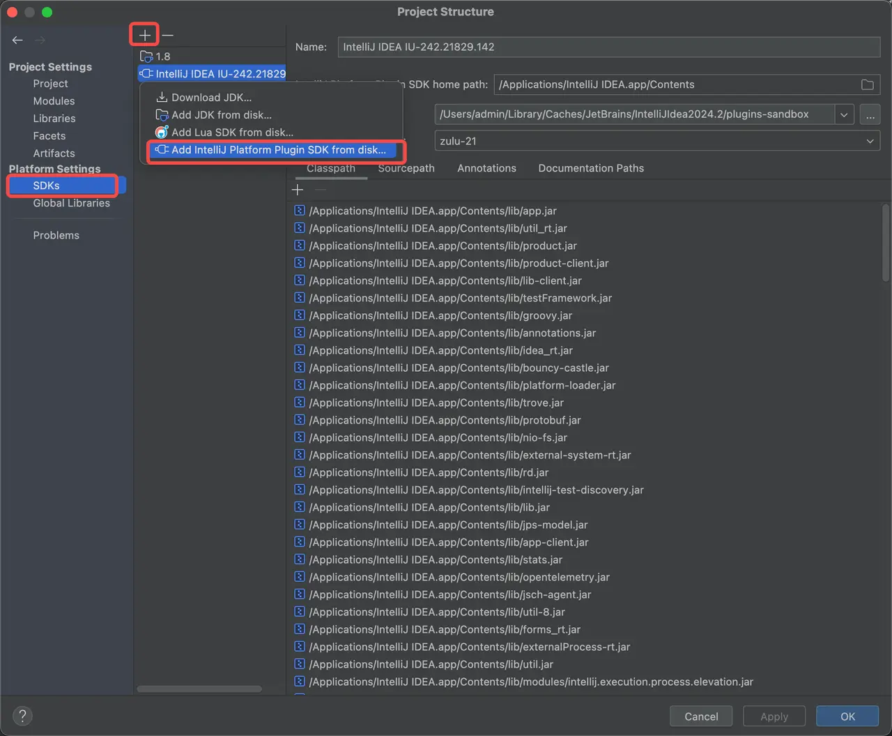The height and width of the screenshot is (736, 892).
Task: Click the SDK Name input field
Action: pos(609,47)
